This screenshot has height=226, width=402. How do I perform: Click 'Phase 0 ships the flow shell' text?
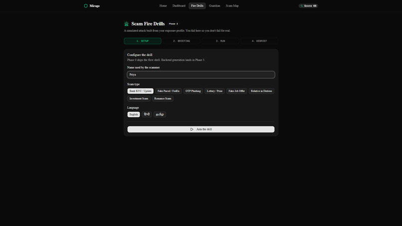pos(166,60)
